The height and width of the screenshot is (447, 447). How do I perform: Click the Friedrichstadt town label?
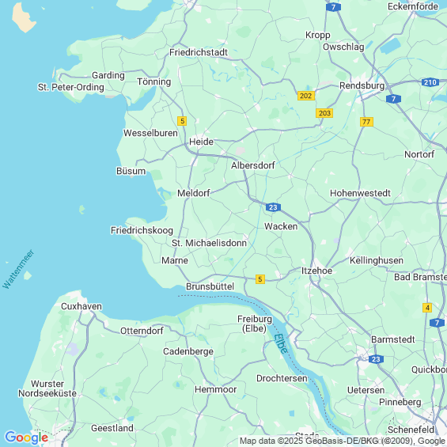tap(199, 52)
